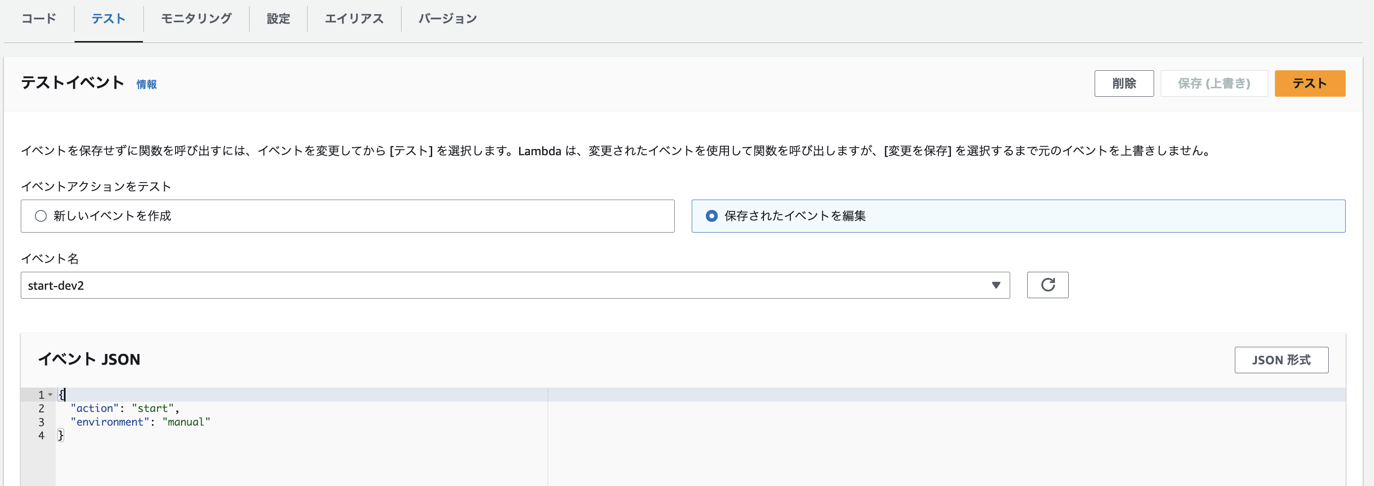1374x486 pixels.
Task: Switch to the 設定 tab
Action: pos(278,18)
